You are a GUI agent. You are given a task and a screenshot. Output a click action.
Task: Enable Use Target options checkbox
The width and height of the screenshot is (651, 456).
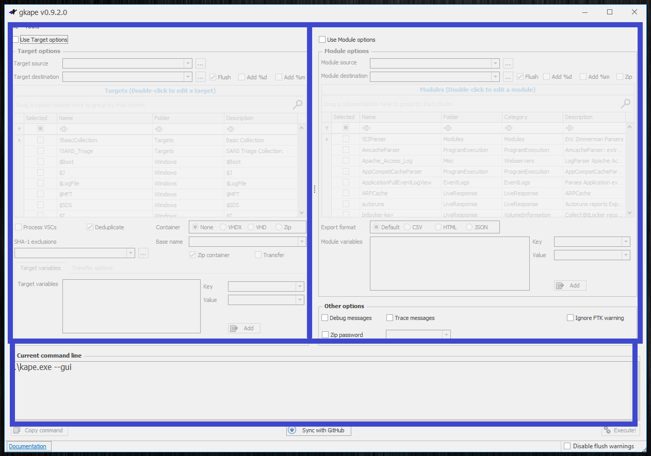coord(16,40)
